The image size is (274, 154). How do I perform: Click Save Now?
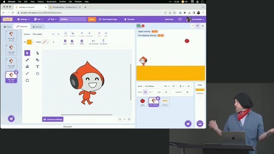click(x=170, y=19)
